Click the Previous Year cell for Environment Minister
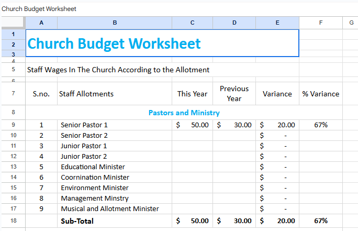Image resolution: width=358 pixels, height=231 pixels. (234, 188)
